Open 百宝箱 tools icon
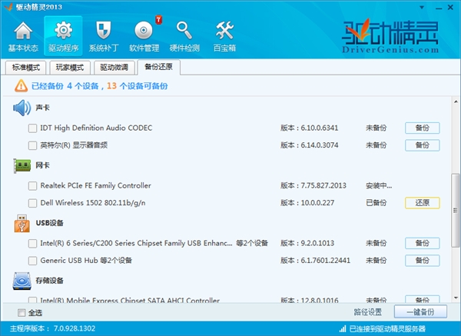Image resolution: width=461 pixels, height=336 pixels. point(224,30)
